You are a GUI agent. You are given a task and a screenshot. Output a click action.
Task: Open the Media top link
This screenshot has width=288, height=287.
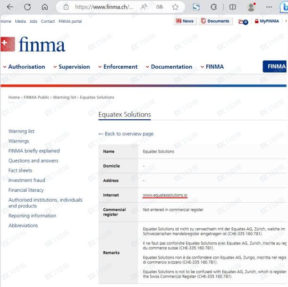tap(20, 21)
